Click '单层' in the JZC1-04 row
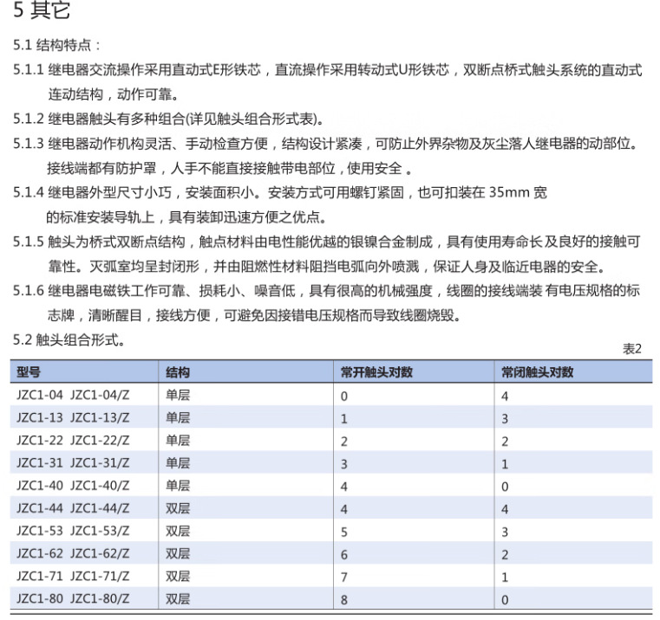 point(178,395)
